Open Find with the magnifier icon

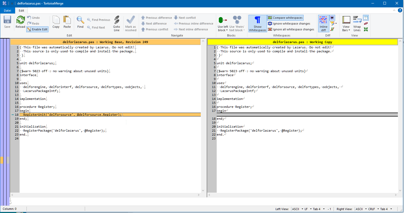[x=80, y=22]
